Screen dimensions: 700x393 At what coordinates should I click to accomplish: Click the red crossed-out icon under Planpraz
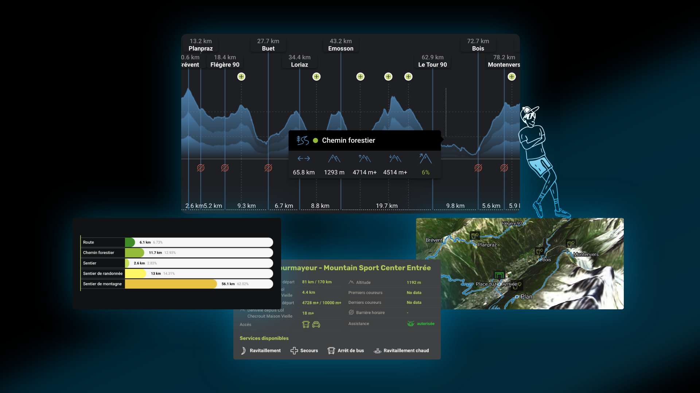(201, 168)
